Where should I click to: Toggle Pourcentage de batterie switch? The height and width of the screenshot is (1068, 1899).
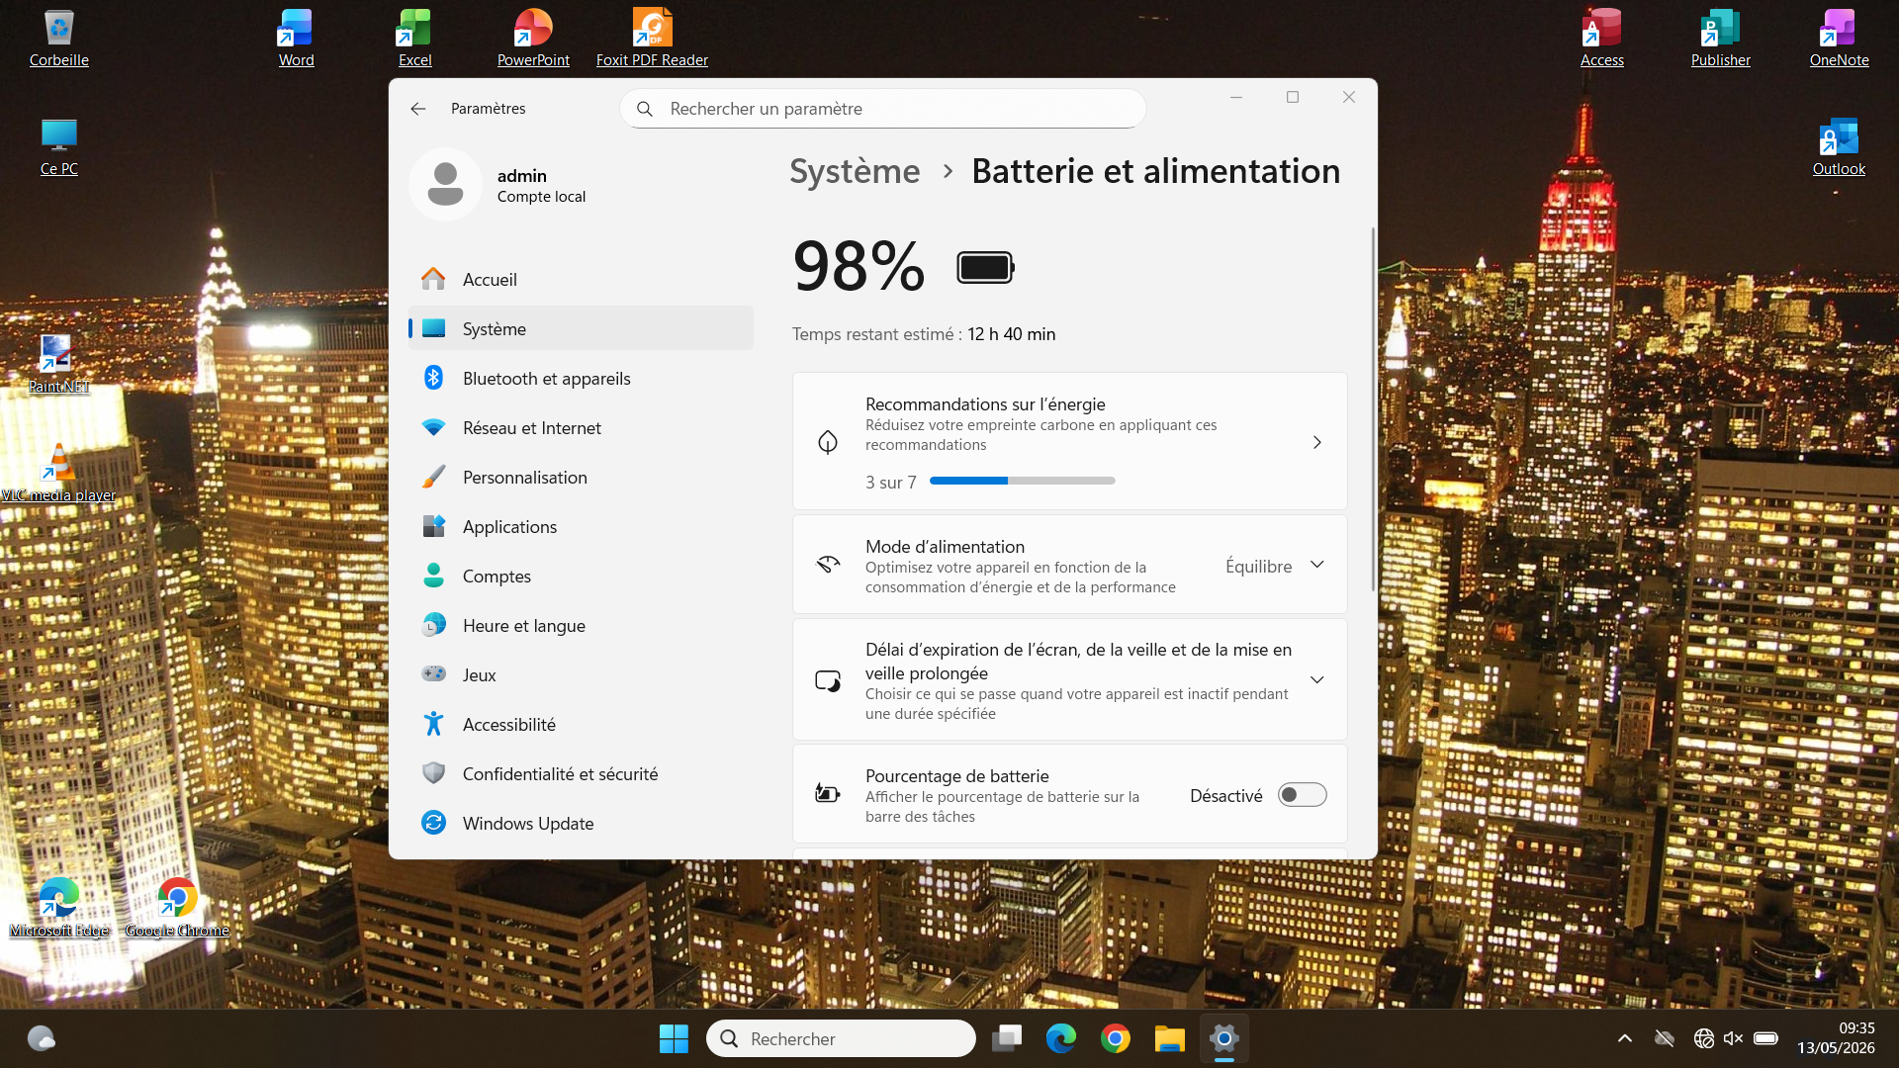click(x=1302, y=795)
